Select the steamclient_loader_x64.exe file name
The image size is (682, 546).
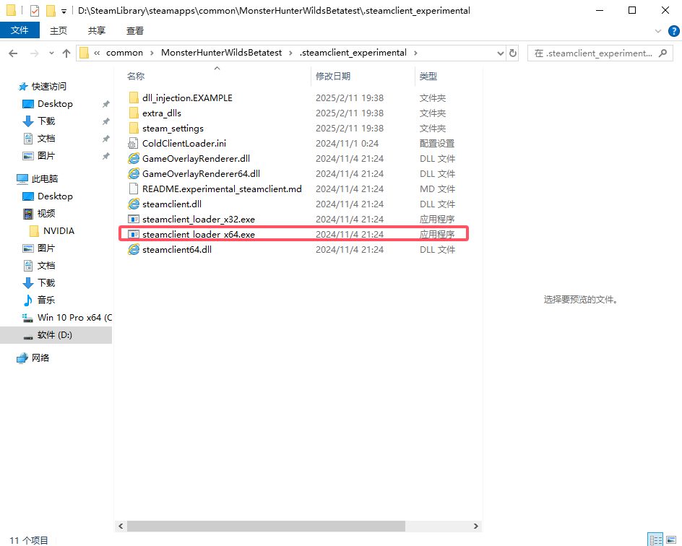[199, 235]
